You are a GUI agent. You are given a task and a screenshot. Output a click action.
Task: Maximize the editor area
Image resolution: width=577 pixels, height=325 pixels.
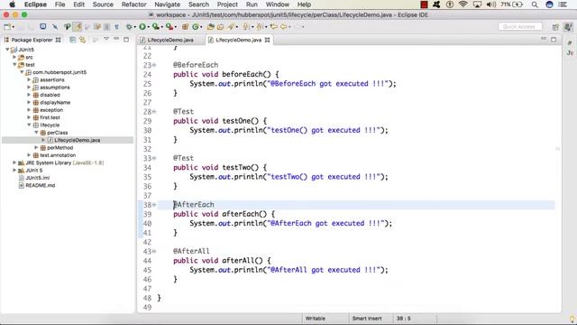click(x=554, y=39)
